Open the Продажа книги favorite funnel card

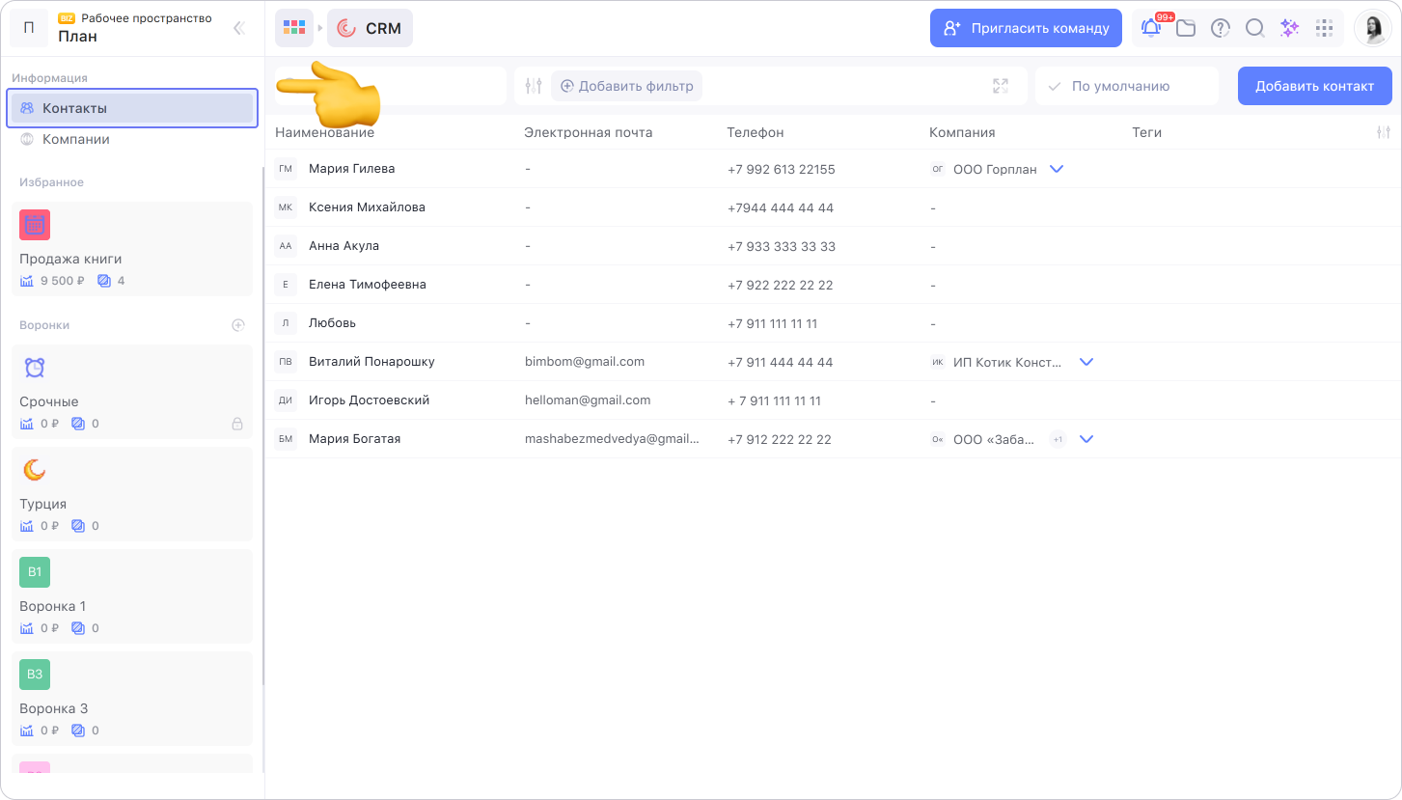pos(132,249)
